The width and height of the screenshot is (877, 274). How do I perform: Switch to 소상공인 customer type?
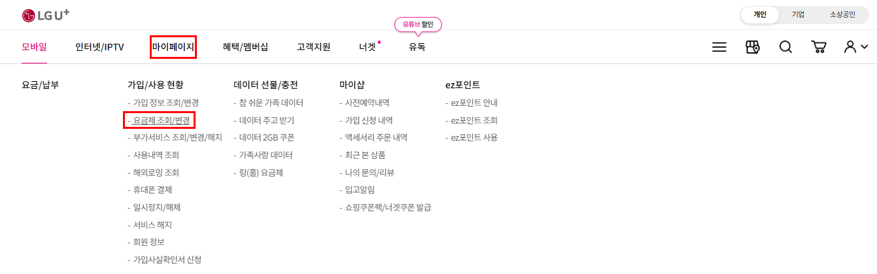842,14
